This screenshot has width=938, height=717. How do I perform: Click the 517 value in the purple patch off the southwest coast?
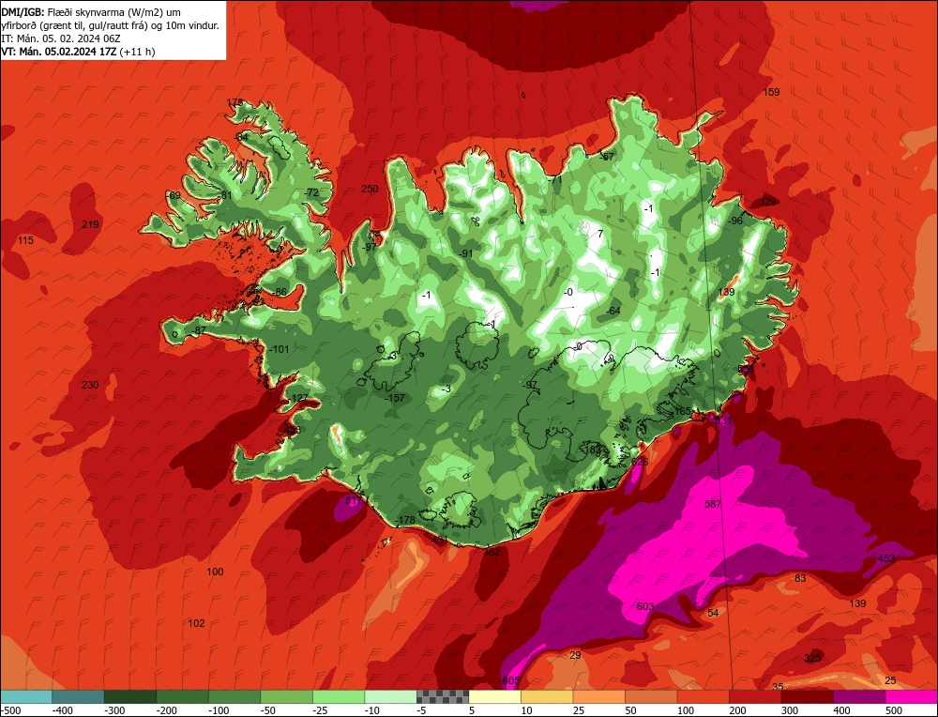pyautogui.click(x=354, y=500)
